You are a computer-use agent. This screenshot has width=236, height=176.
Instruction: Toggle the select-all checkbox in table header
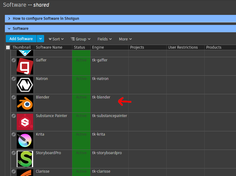tap(8, 47)
